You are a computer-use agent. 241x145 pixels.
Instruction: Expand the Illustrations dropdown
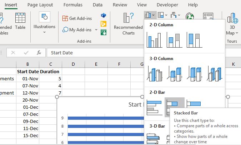pyautogui.click(x=44, y=32)
